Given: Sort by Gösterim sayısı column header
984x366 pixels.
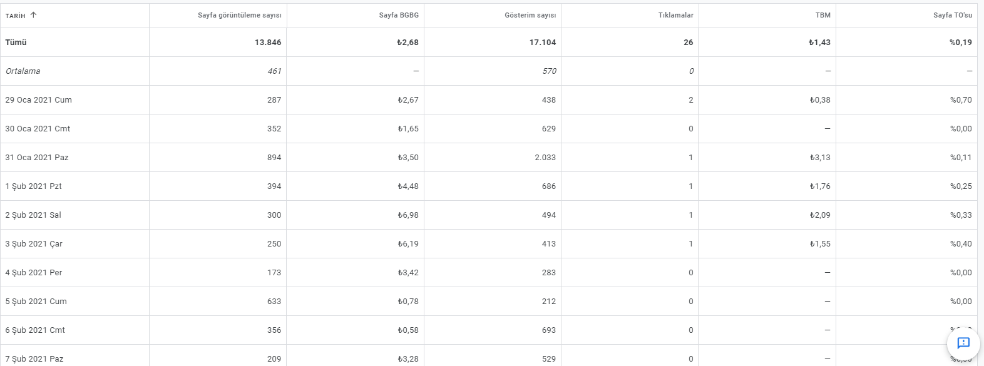Looking at the screenshot, I should 530,15.
